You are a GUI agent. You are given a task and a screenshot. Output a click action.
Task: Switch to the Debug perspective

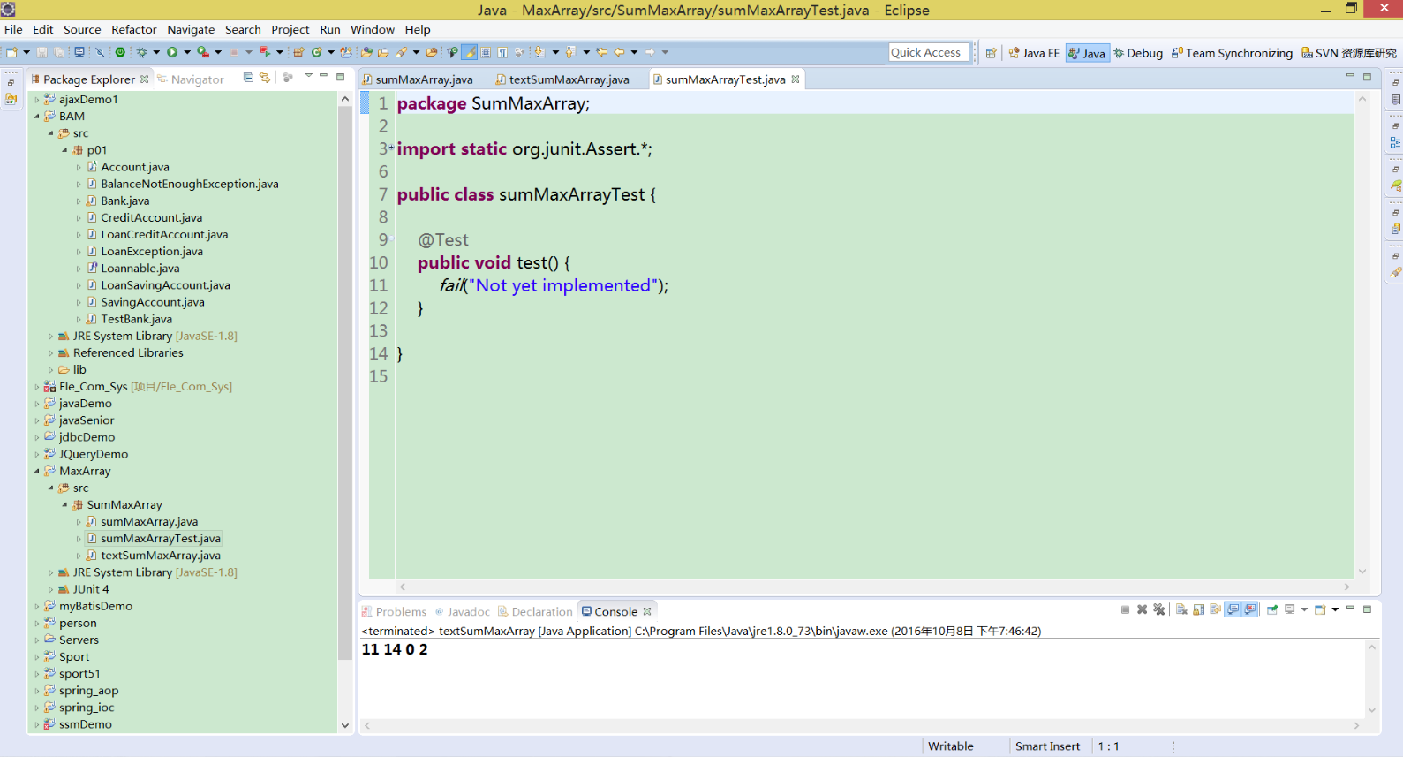point(1138,53)
